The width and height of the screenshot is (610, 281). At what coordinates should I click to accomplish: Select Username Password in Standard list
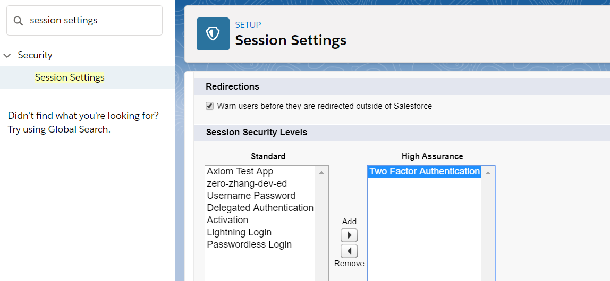pos(251,196)
